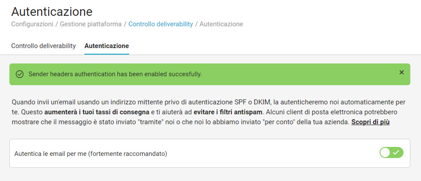Open the 'Scopri di più' link
The width and height of the screenshot is (421, 181).
pyautogui.click(x=370, y=122)
